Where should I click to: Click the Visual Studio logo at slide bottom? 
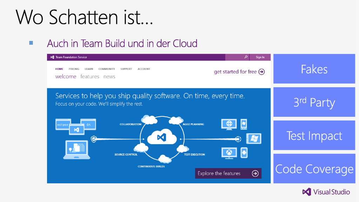[326, 192]
